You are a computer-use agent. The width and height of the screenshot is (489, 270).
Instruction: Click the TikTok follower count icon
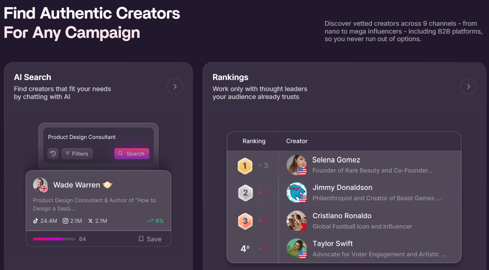36,221
